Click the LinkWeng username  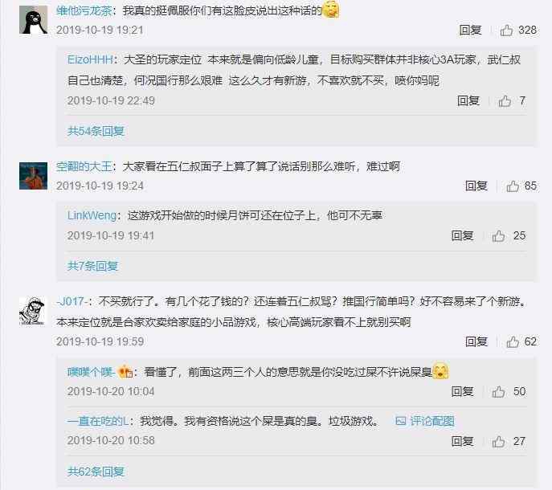point(92,215)
